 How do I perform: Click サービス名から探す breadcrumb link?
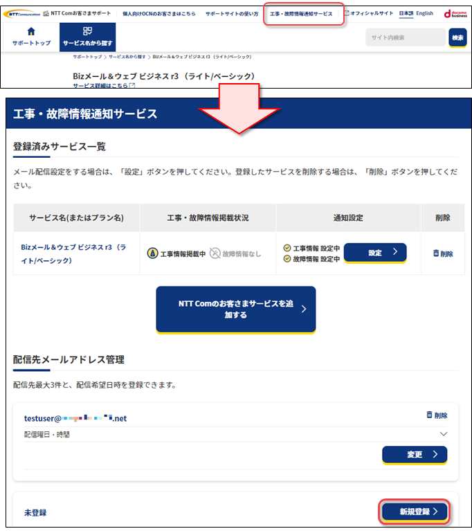[x=127, y=57]
